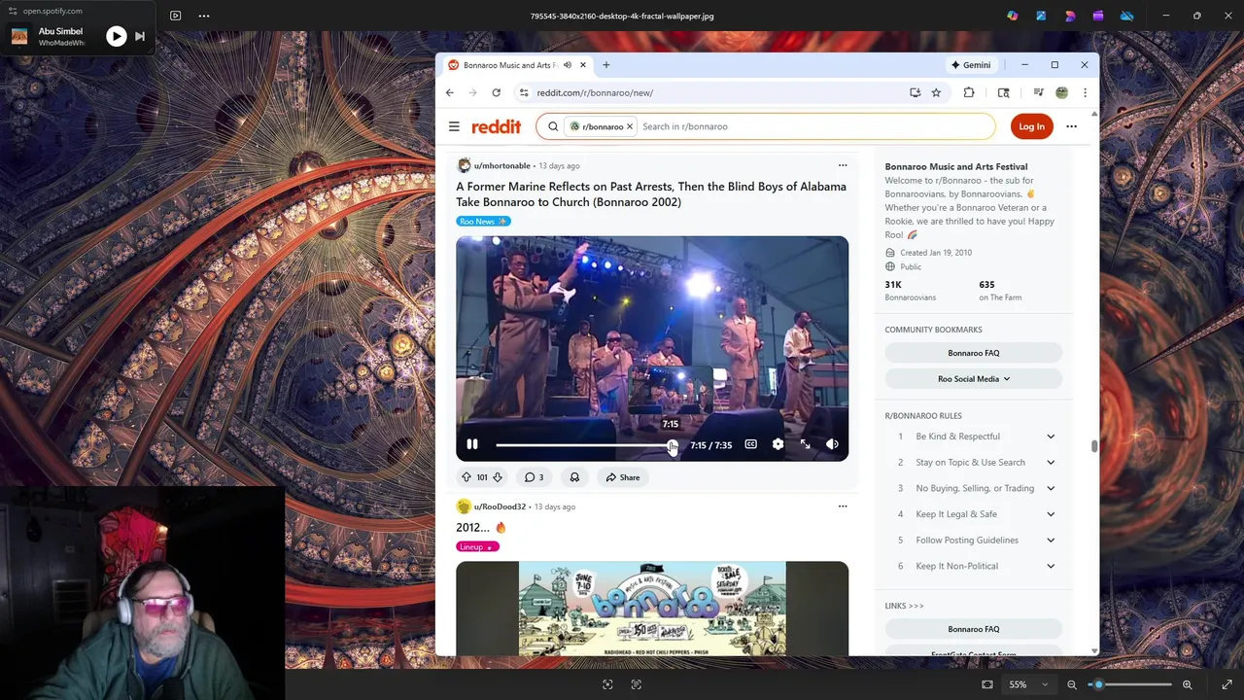Filter by Roo News flair
This screenshot has width=1244, height=700.
coord(483,222)
